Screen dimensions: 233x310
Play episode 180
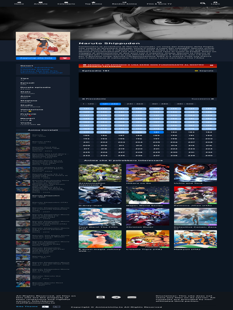click(x=139, y=132)
